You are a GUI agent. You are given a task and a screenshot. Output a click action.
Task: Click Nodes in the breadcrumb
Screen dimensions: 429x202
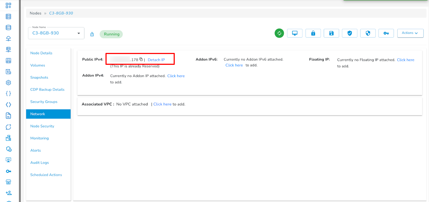(35, 13)
